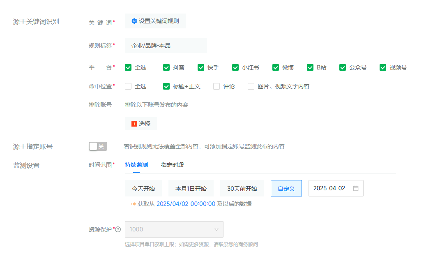Expand the 资源保护 dropdown chevron arrow

(x=216, y=229)
